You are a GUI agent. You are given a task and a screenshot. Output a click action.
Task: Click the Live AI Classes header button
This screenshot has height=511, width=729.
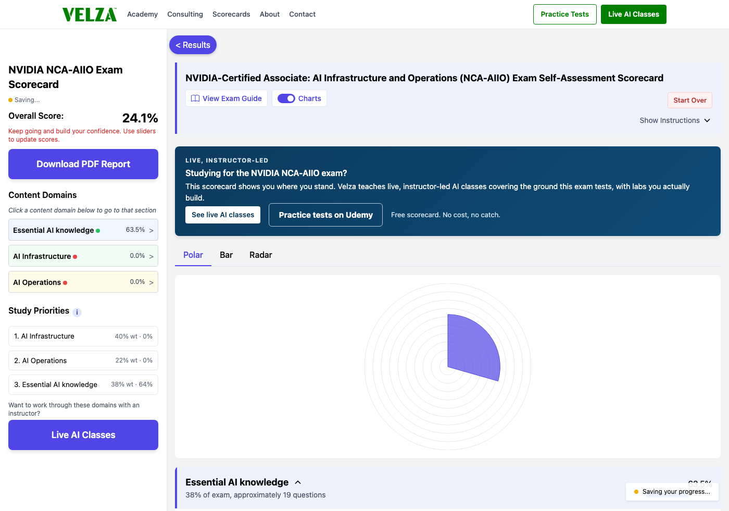point(634,14)
